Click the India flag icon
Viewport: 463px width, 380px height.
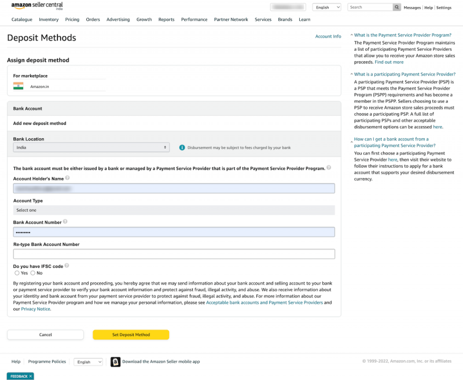click(19, 86)
